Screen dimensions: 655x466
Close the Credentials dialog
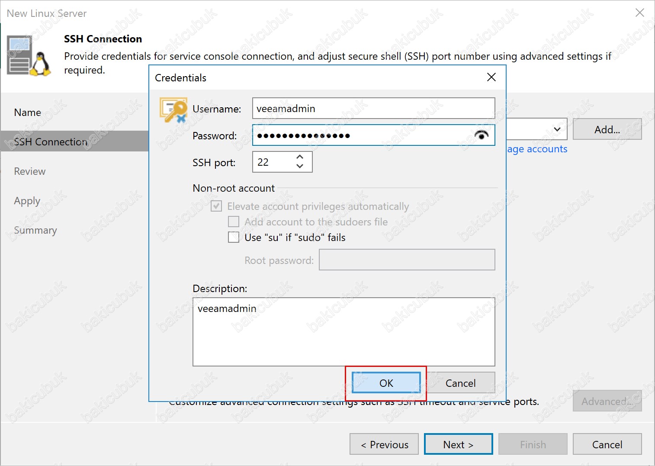(x=491, y=77)
